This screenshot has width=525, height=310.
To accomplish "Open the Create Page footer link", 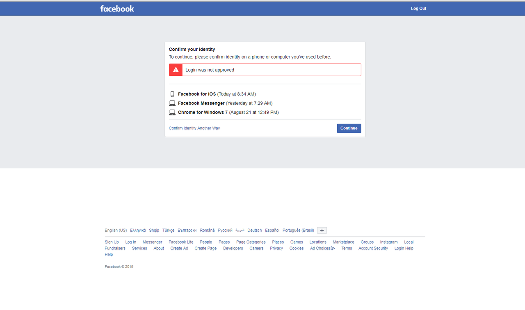I will click(x=205, y=249).
